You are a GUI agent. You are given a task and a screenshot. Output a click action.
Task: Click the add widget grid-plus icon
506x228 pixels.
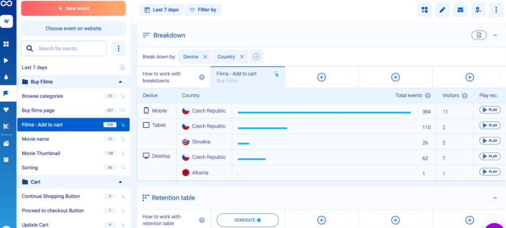coord(424,10)
